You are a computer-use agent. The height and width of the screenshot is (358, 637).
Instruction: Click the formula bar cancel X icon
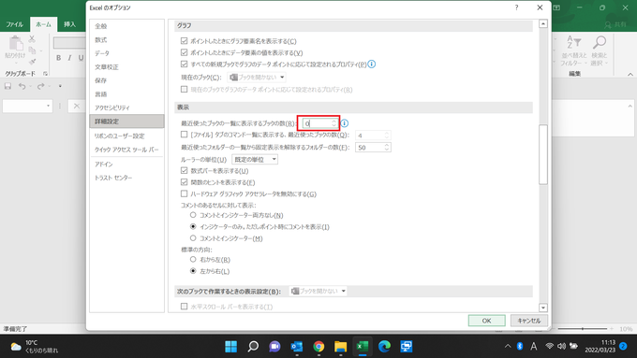(x=77, y=106)
